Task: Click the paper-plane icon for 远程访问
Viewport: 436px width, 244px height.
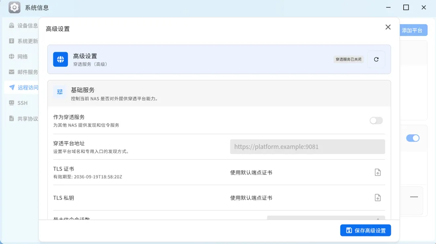Action: tap(12, 87)
